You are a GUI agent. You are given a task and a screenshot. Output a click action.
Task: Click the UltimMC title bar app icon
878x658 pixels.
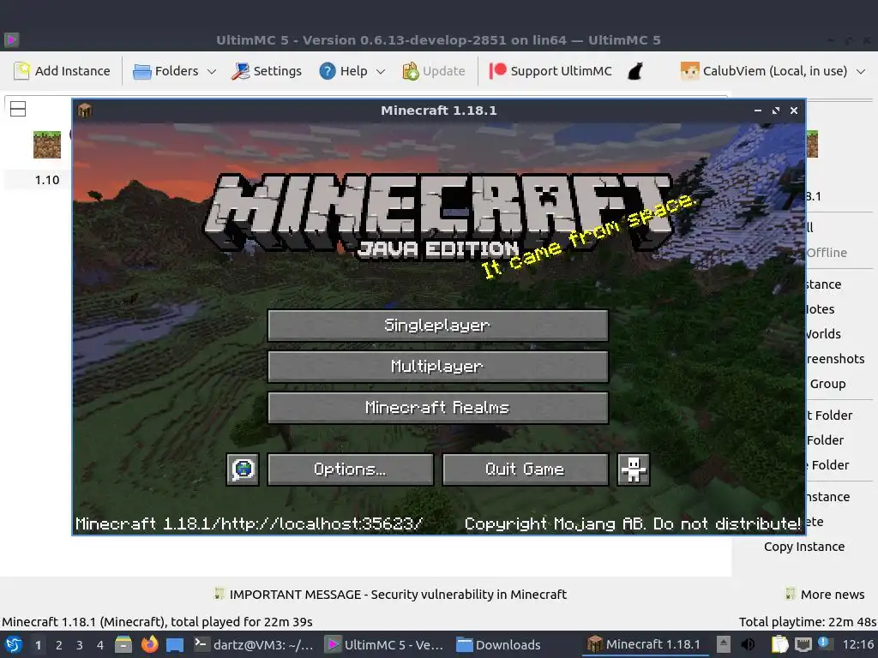coord(11,39)
